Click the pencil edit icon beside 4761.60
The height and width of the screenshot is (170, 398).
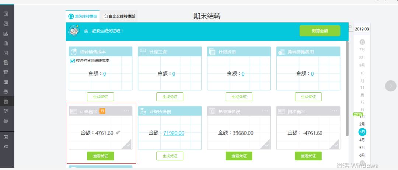[118, 132]
